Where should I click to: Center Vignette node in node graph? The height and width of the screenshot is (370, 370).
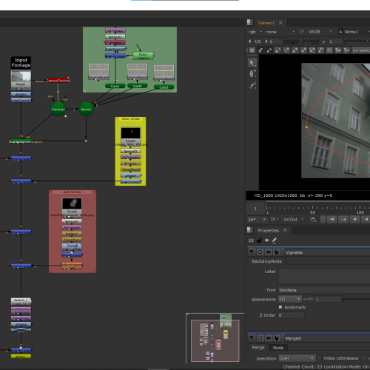tap(260, 252)
